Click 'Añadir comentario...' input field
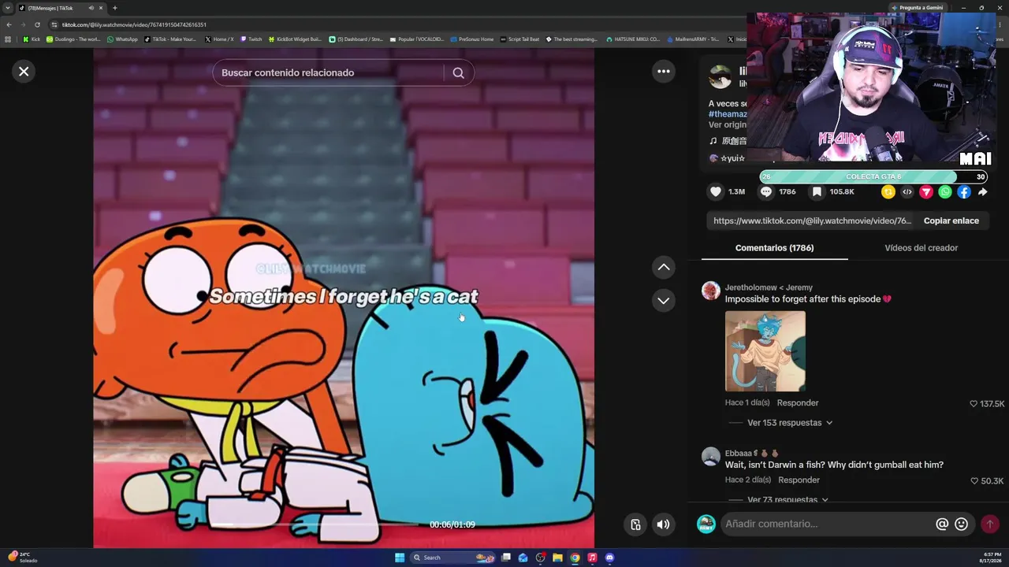The image size is (1009, 567). [828, 524]
